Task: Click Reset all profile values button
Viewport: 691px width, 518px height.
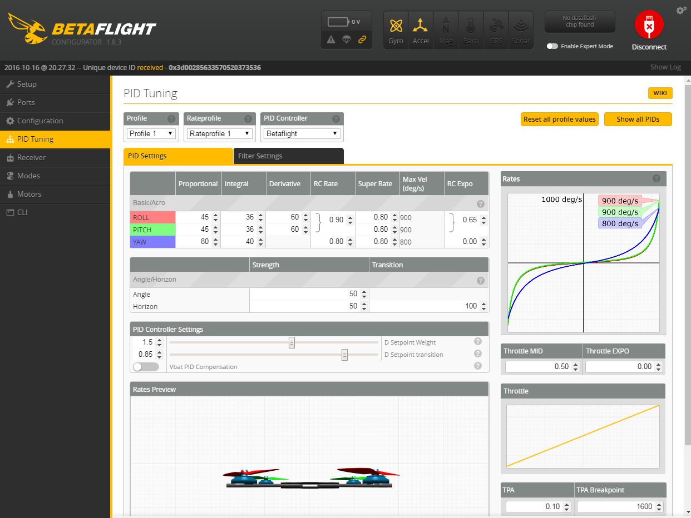Action: coord(559,119)
